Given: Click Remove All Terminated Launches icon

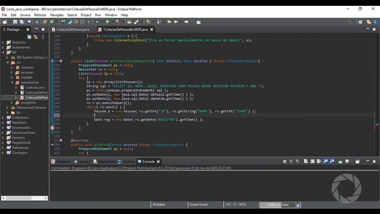Looking at the screenshot, I should click(x=297, y=161).
